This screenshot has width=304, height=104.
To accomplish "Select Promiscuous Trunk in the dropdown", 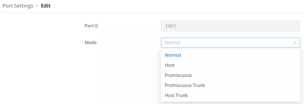I will pos(230,85).
